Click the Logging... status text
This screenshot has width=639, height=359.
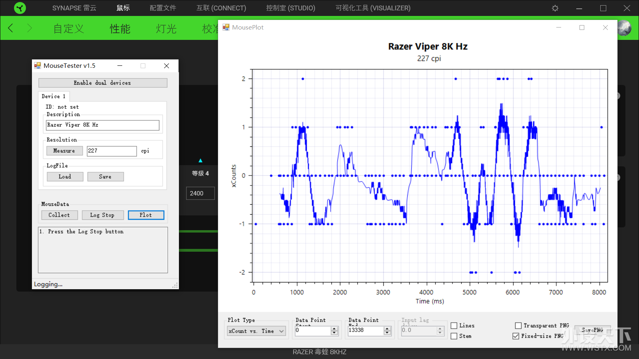click(48, 284)
